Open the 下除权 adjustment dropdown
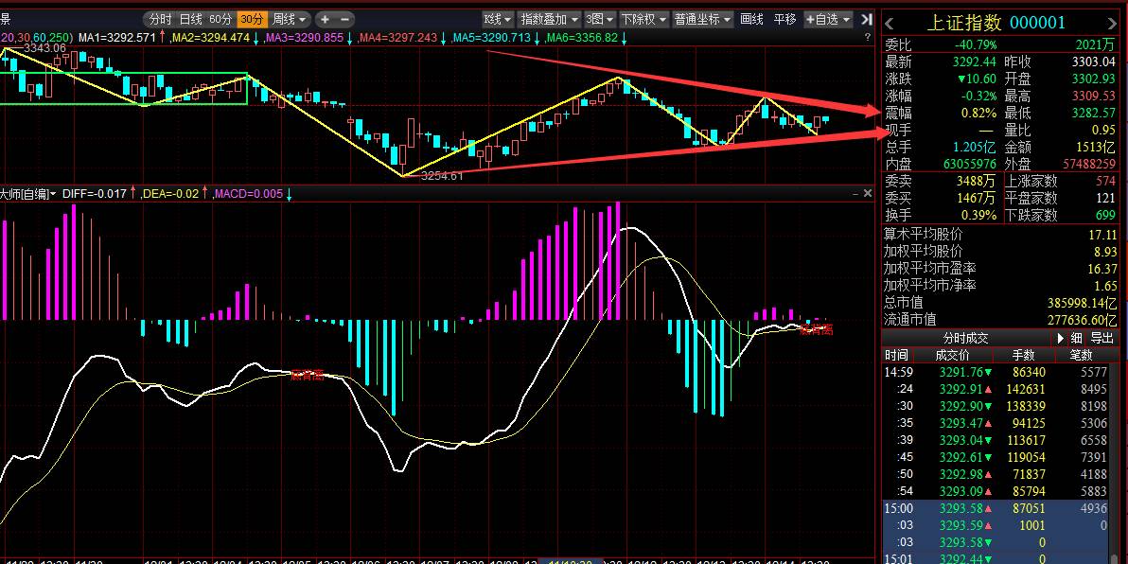This screenshot has height=564, width=1128. click(643, 20)
